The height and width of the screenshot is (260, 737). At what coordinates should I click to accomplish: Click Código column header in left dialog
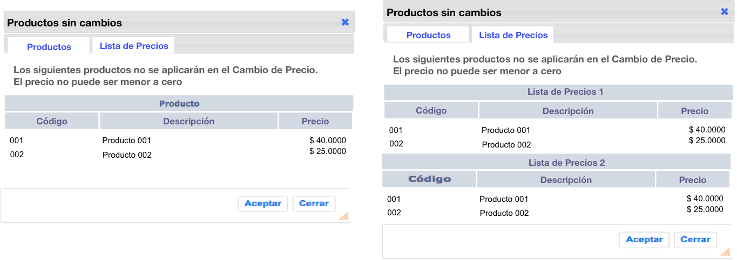pyautogui.click(x=52, y=121)
